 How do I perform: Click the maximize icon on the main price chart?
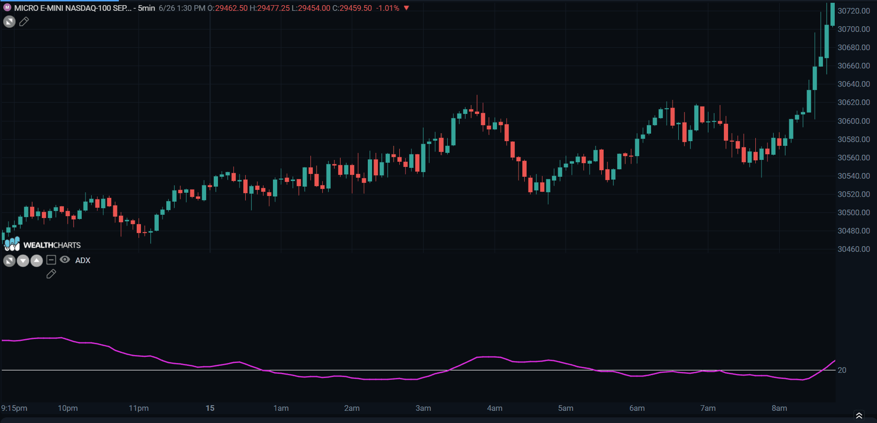(9, 22)
